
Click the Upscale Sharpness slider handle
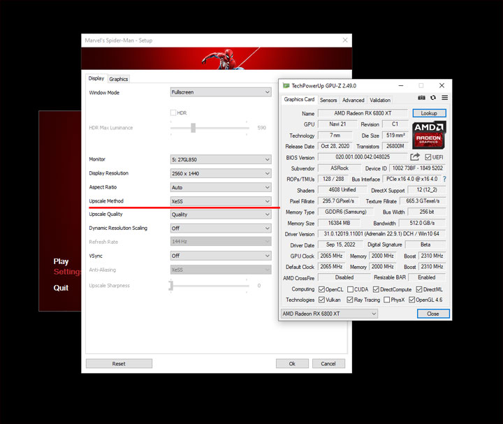pos(171,286)
